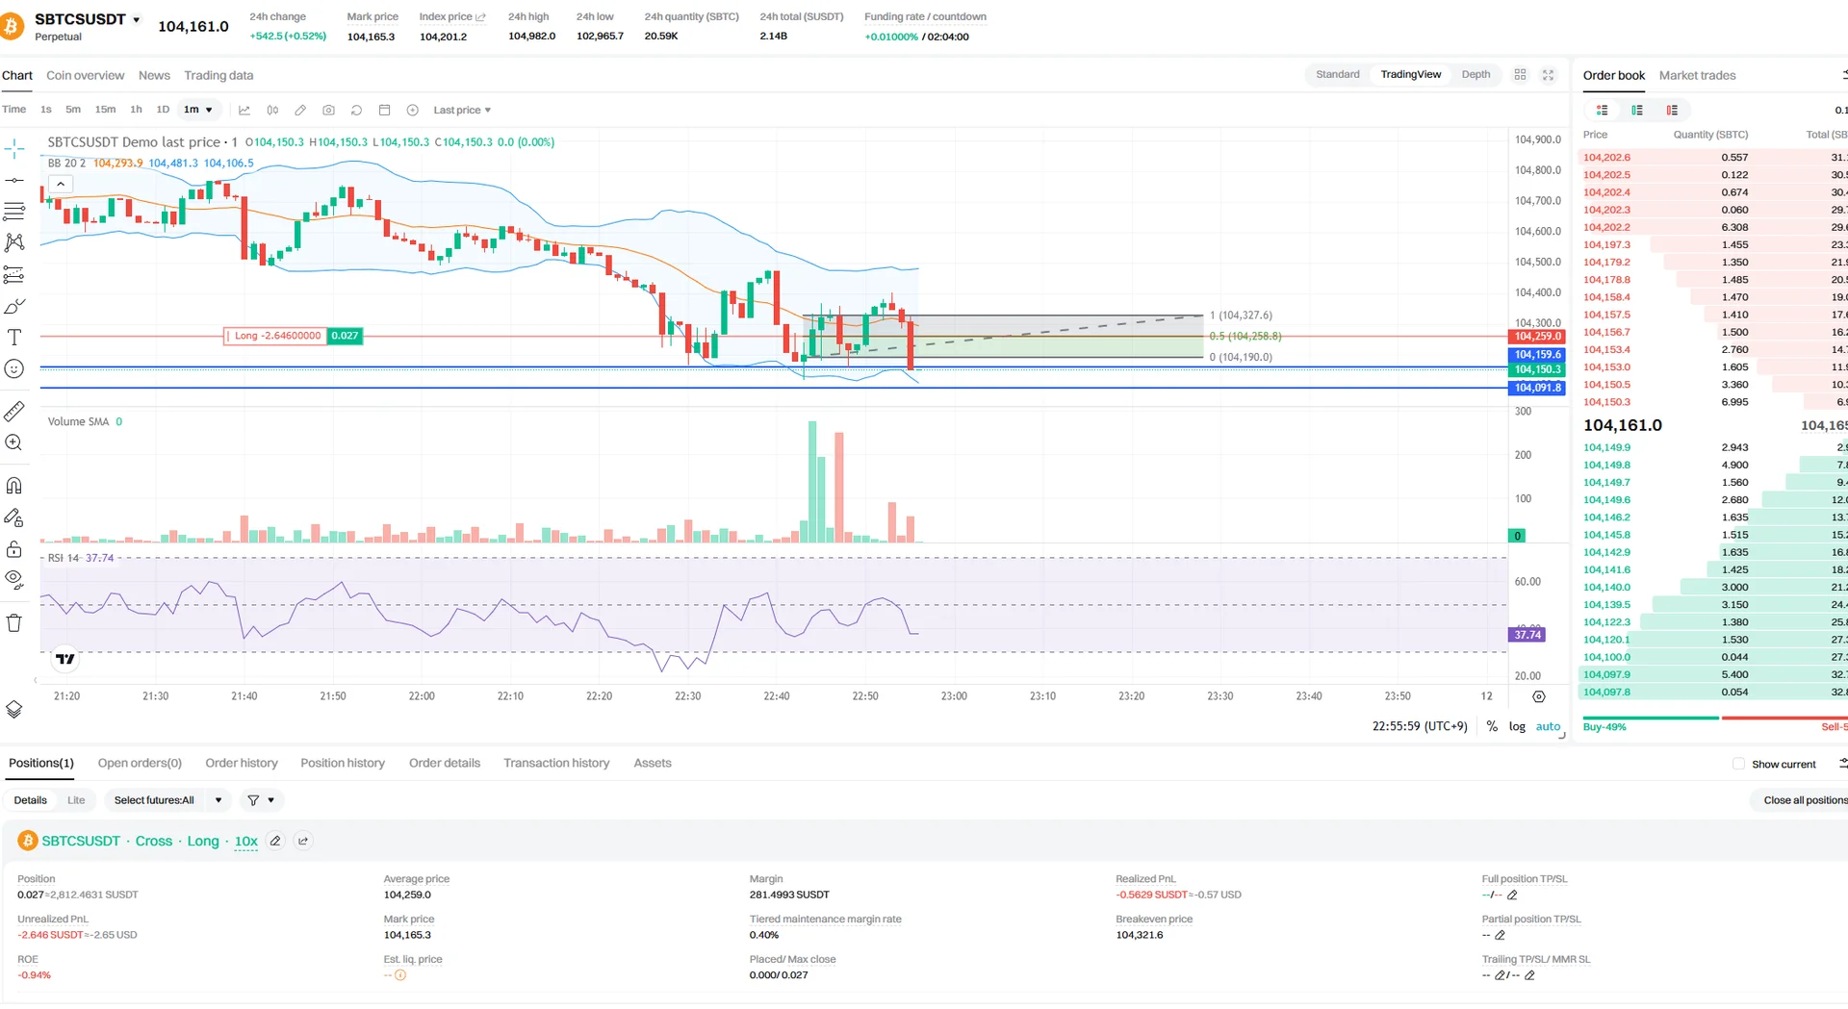Image resolution: width=1848 pixels, height=1009 pixels.
Task: Select the 1D timeframe
Action: click(163, 110)
